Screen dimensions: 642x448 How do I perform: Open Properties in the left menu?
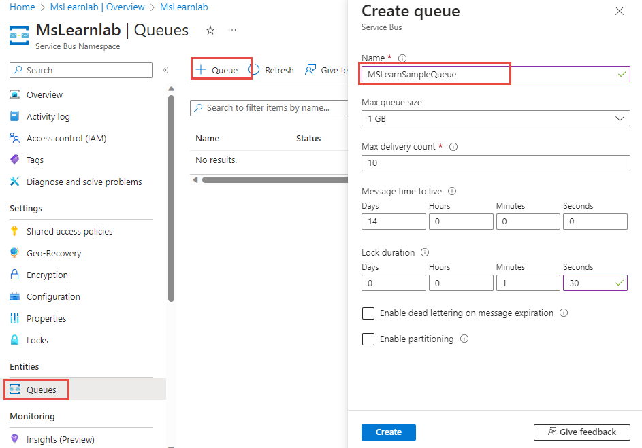point(46,318)
